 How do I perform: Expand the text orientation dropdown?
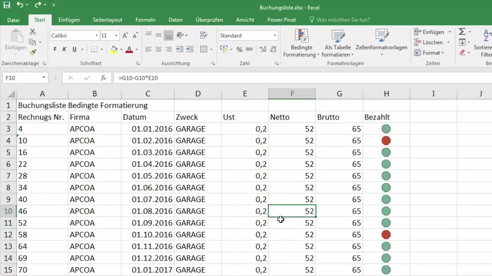point(186,35)
